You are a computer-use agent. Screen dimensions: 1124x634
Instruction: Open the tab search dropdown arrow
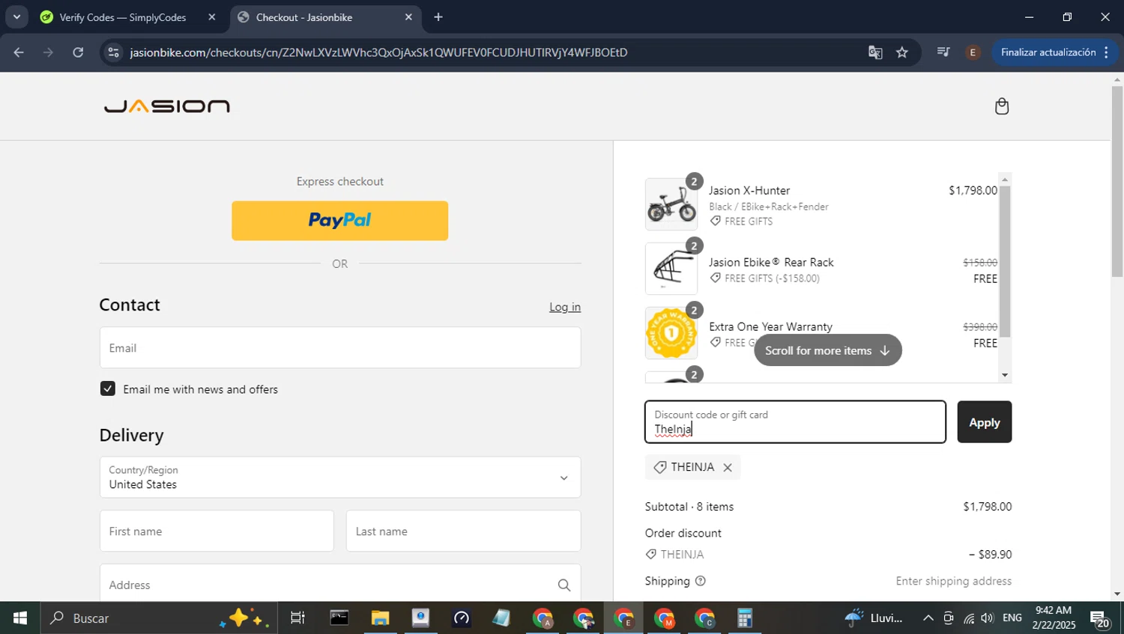click(x=16, y=16)
